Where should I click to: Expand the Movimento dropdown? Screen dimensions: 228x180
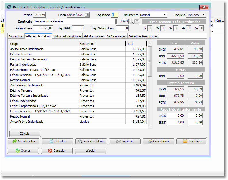(x=165, y=15)
